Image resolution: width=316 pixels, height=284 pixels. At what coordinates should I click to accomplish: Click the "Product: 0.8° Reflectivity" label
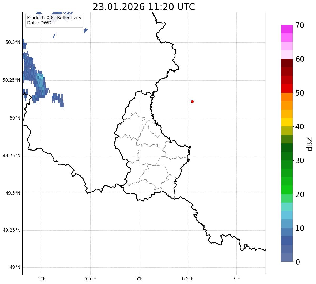(x=54, y=18)
